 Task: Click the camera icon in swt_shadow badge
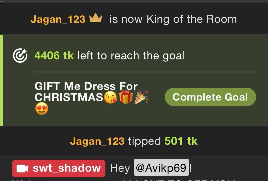pyautogui.click(x=23, y=169)
